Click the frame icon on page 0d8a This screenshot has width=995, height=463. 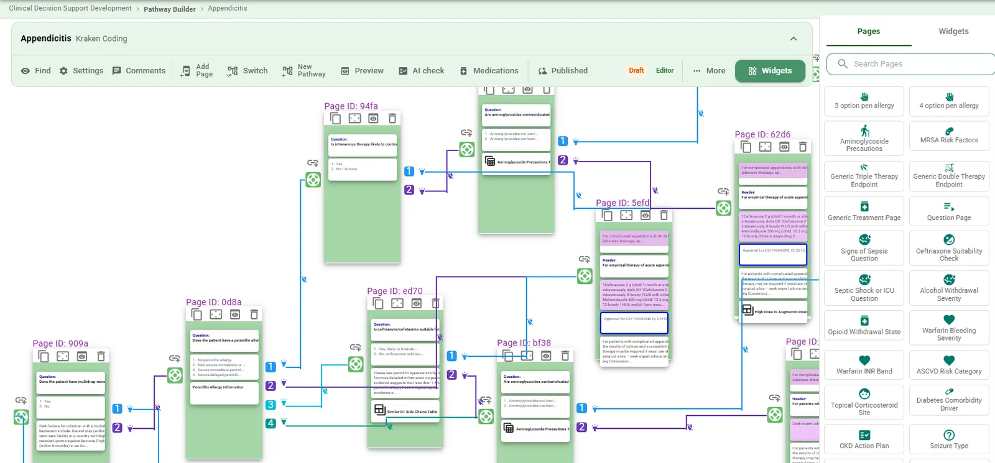[216, 314]
